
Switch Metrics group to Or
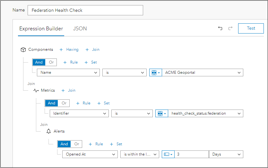pos(64,103)
